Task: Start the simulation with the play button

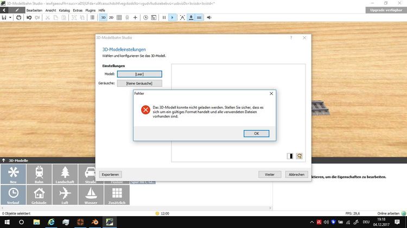Action: click(x=172, y=18)
